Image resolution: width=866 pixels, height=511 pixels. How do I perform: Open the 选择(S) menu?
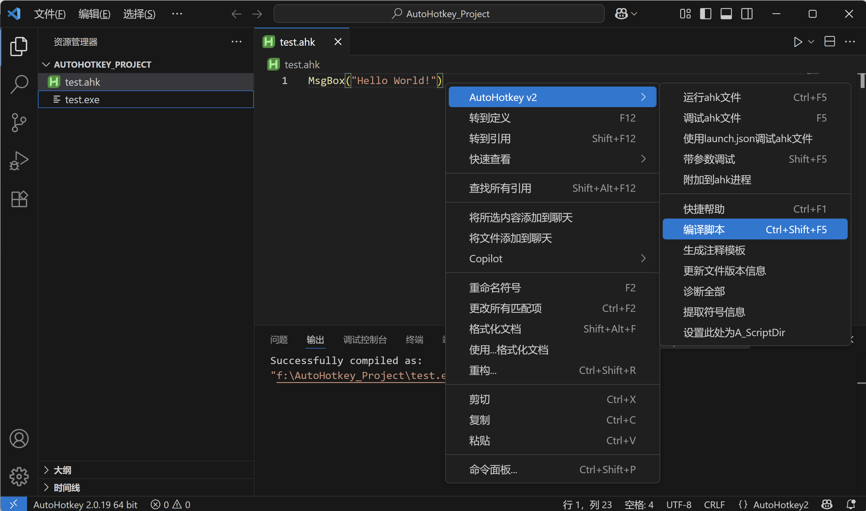point(139,14)
